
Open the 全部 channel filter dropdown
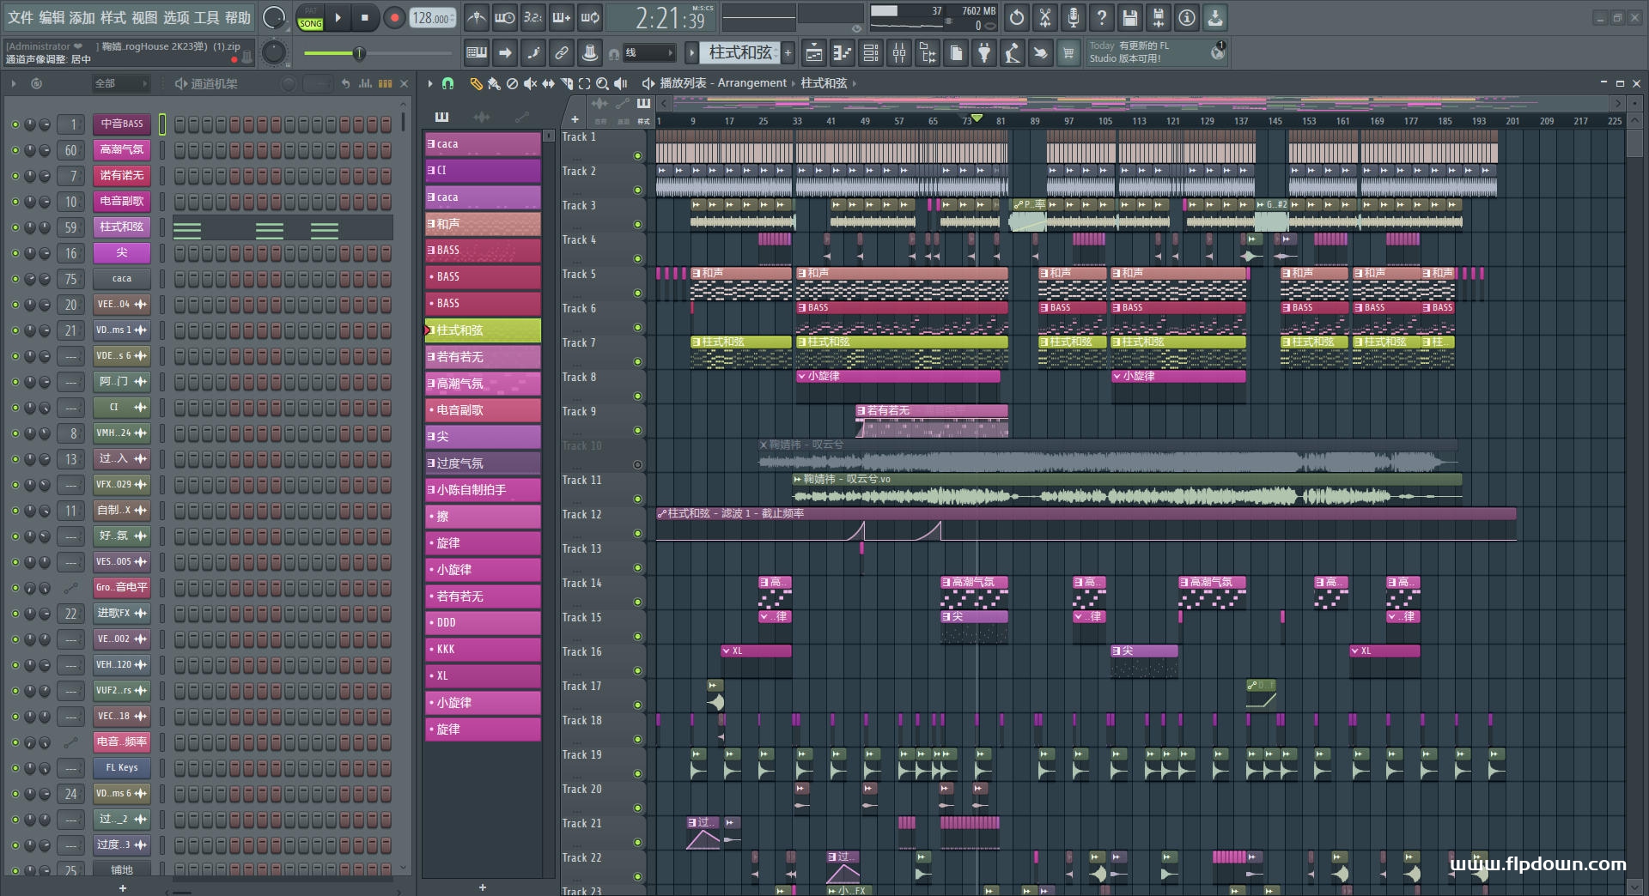coord(120,83)
